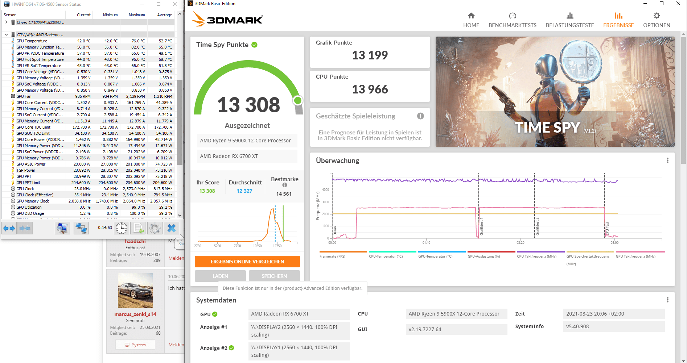Click the 3DMark logo

[x=227, y=19]
